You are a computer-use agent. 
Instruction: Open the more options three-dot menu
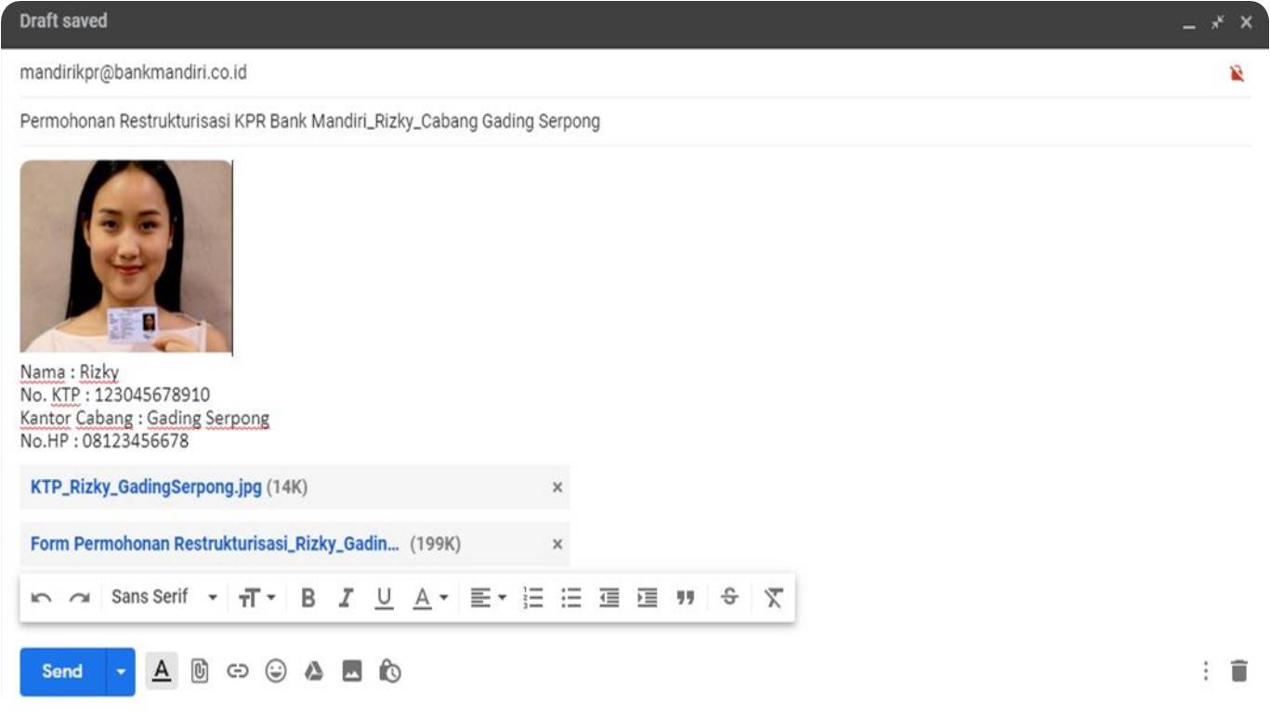point(1205,671)
